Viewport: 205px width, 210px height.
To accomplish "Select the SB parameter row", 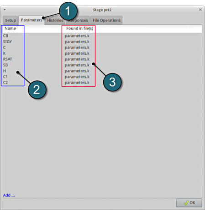I will (x=102, y=65).
